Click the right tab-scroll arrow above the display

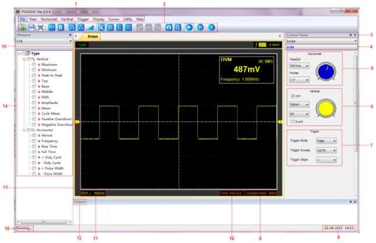[280, 36]
